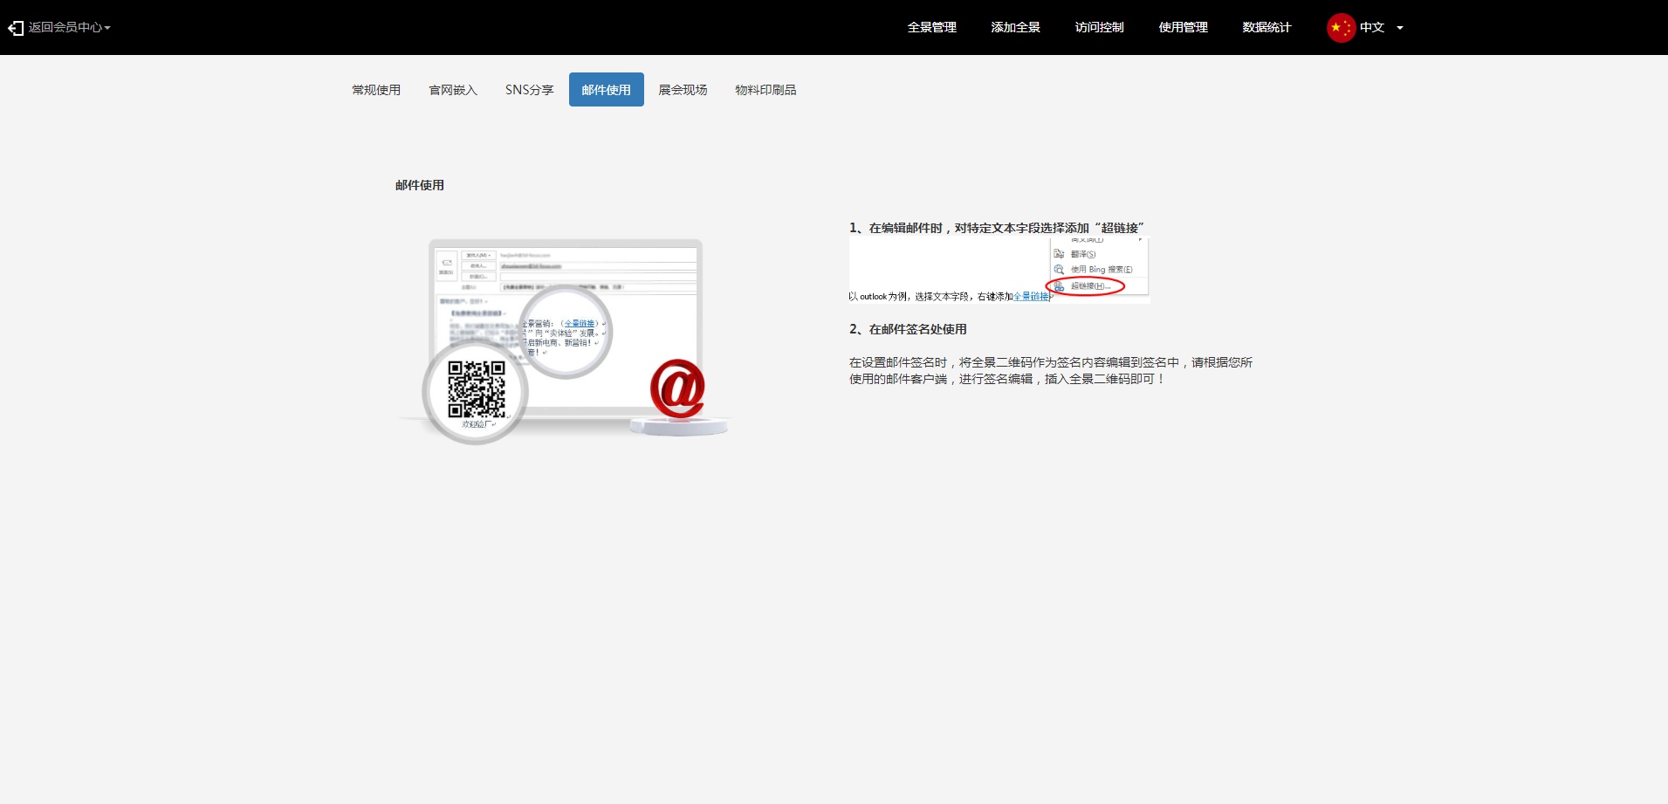Click the red @ symbol in the illustration
The height and width of the screenshot is (804, 1668).
(677, 388)
